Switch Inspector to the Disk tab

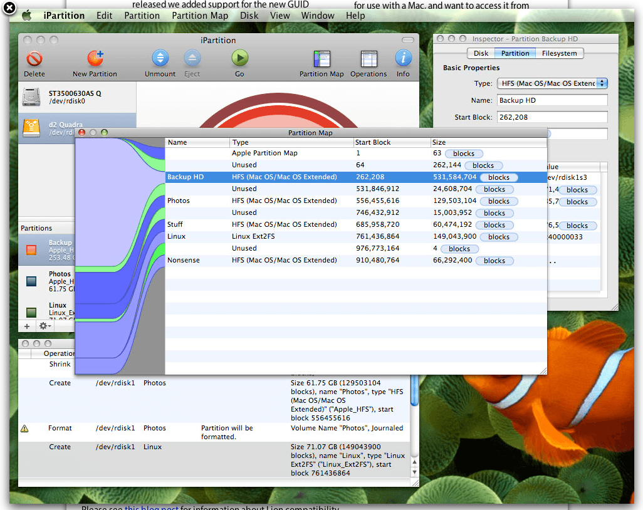481,53
